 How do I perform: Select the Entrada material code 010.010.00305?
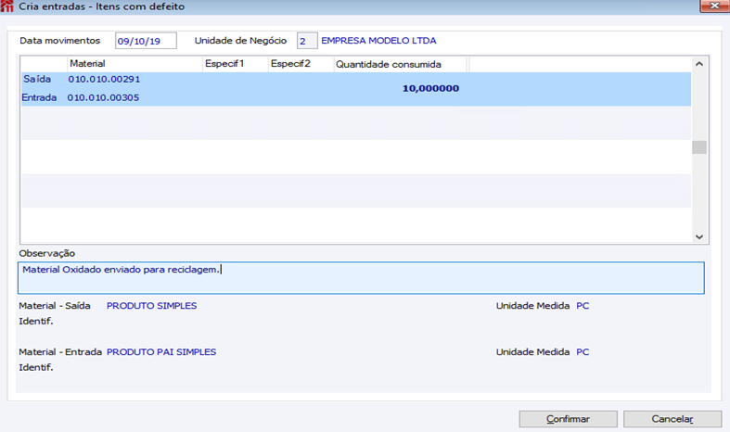coord(103,97)
